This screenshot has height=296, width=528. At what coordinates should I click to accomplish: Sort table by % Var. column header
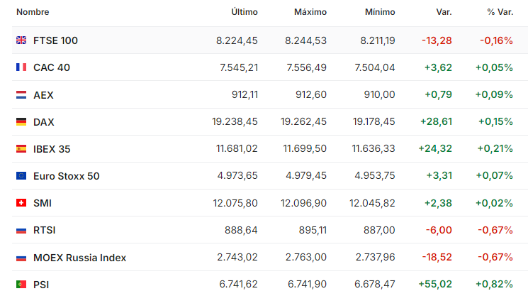tap(500, 12)
